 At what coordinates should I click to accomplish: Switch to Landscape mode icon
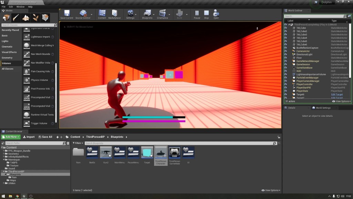point(26,18)
